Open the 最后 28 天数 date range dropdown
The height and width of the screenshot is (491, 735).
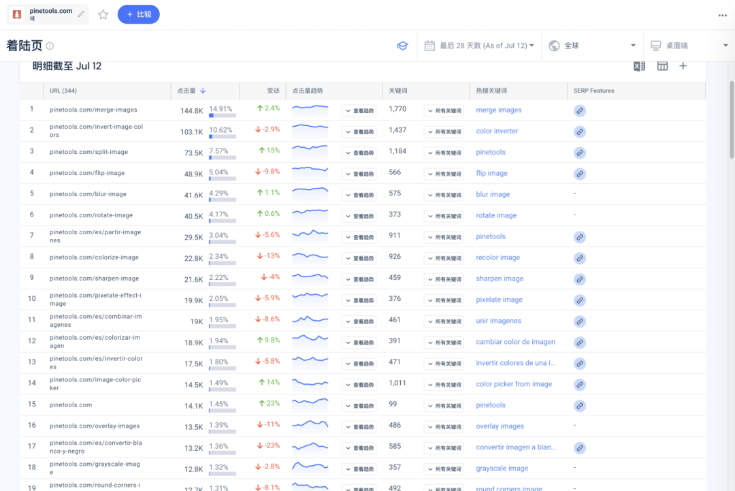(x=479, y=46)
